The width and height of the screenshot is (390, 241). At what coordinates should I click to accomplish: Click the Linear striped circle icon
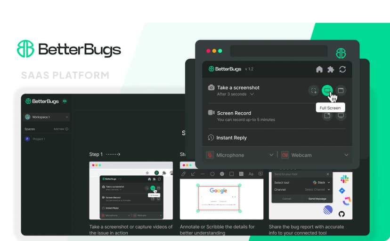click(x=328, y=210)
